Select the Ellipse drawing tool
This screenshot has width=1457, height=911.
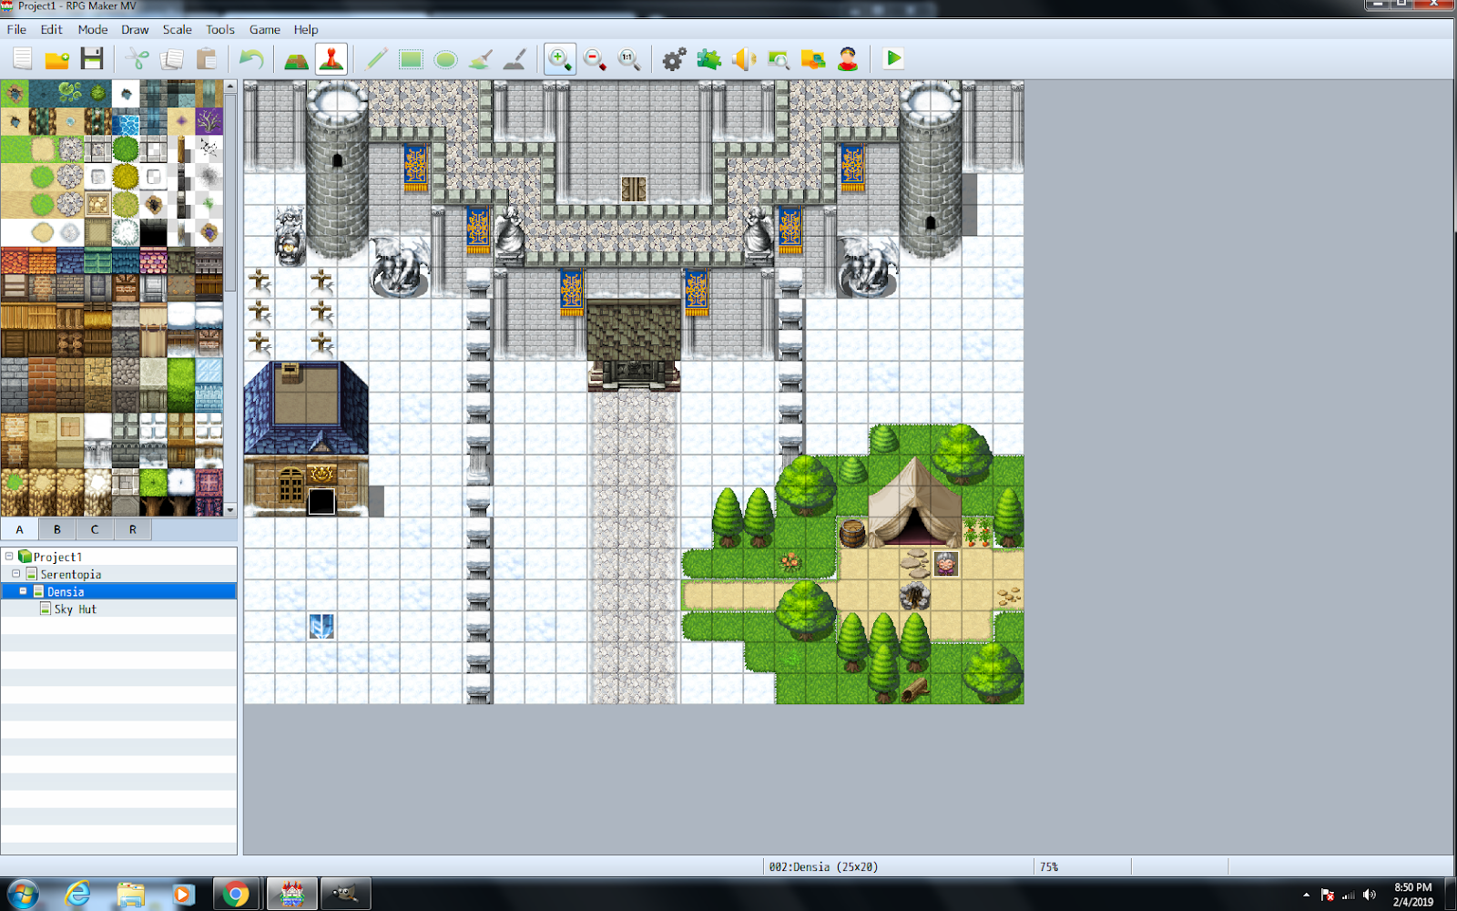tap(445, 59)
